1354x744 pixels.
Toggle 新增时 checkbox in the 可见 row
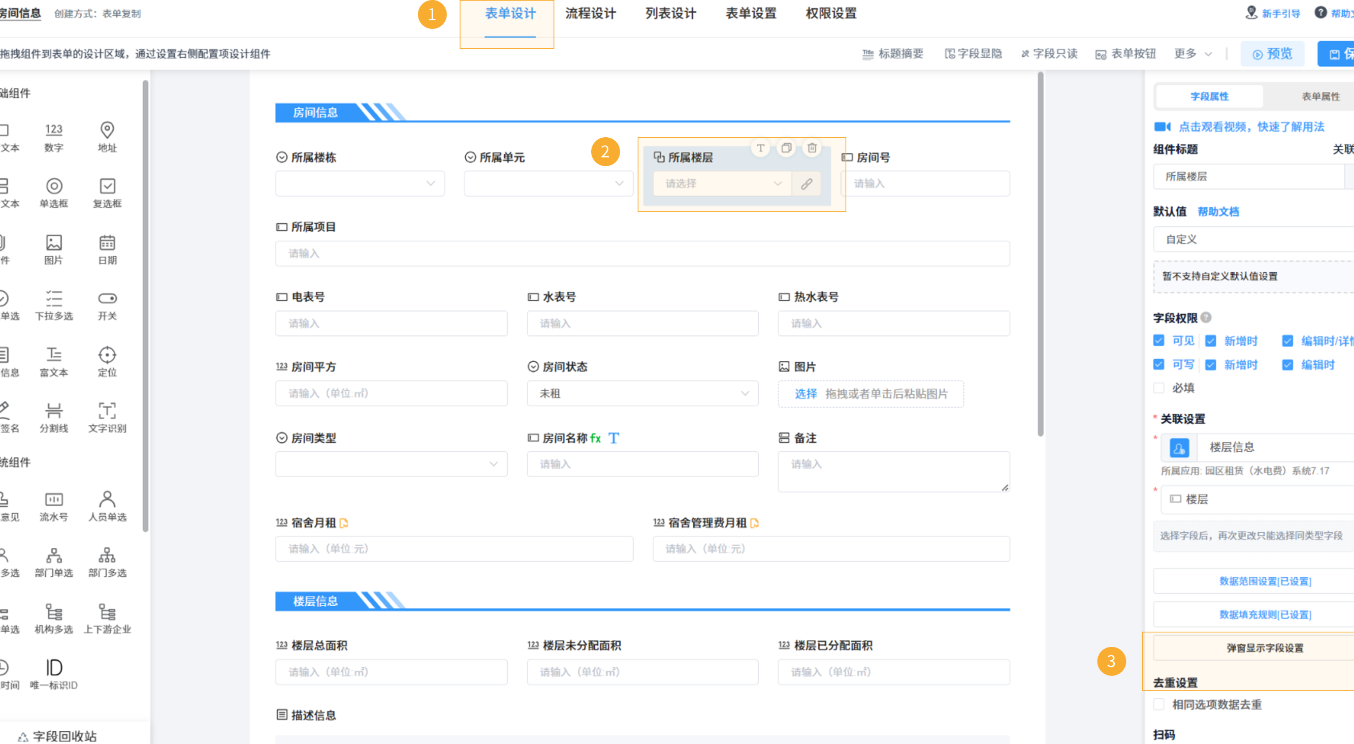[x=1210, y=340]
